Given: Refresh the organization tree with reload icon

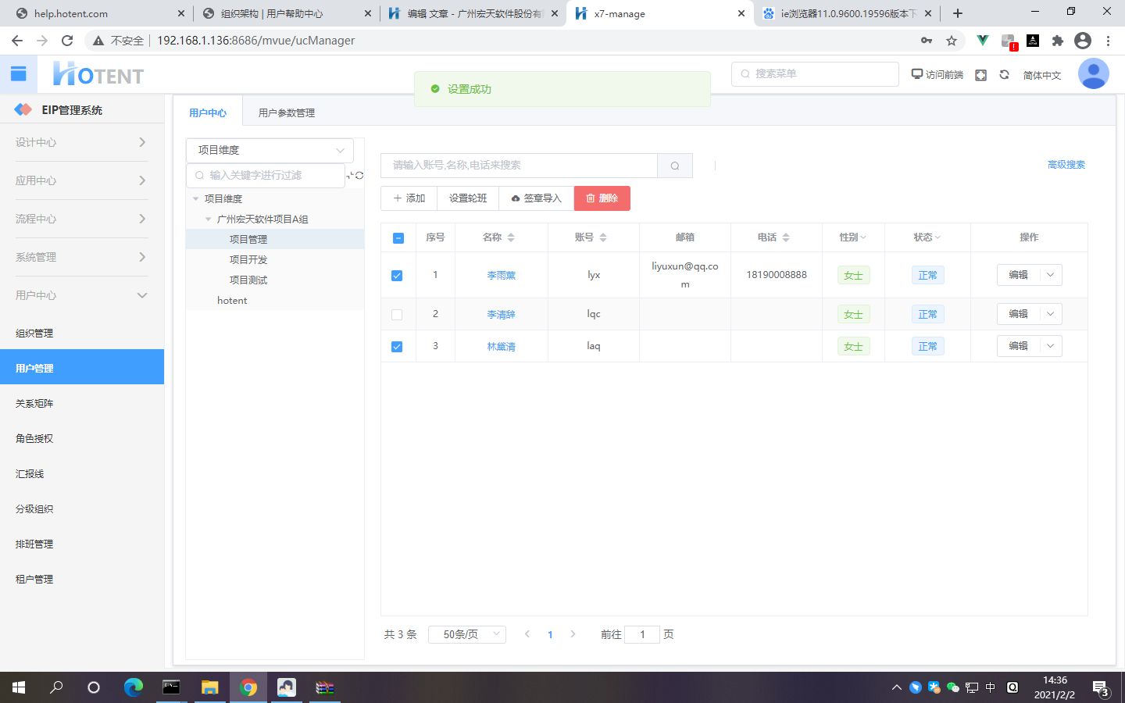Looking at the screenshot, I should [x=359, y=176].
